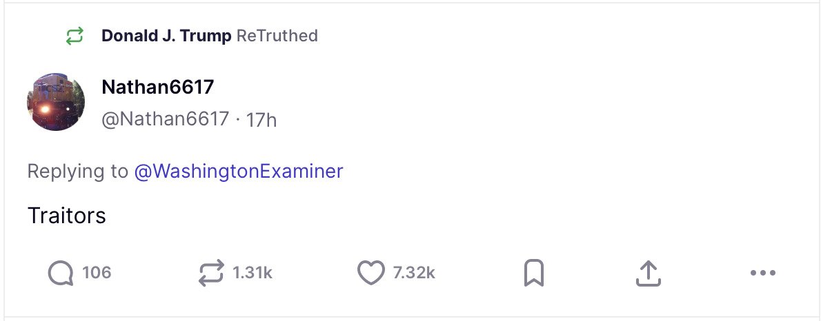This screenshot has width=821, height=321.
Task: Click the @Nathan6617 handle
Action: click(x=165, y=119)
